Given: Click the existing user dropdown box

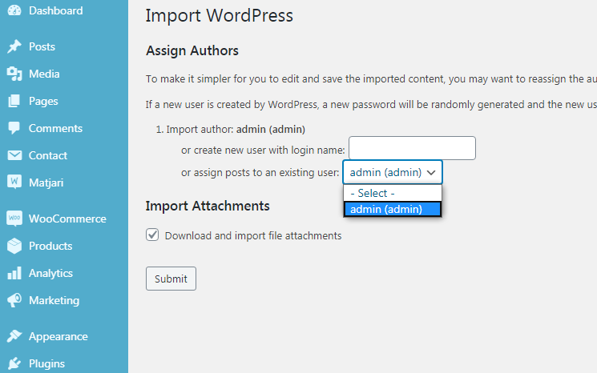Looking at the screenshot, I should [392, 172].
